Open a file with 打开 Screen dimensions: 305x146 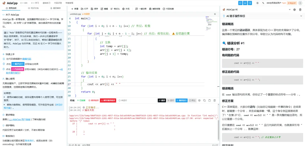click(85, 9)
